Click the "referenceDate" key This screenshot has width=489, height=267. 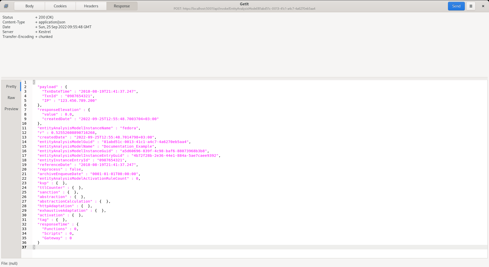(55, 165)
